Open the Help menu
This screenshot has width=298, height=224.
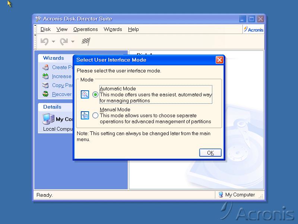tap(133, 29)
